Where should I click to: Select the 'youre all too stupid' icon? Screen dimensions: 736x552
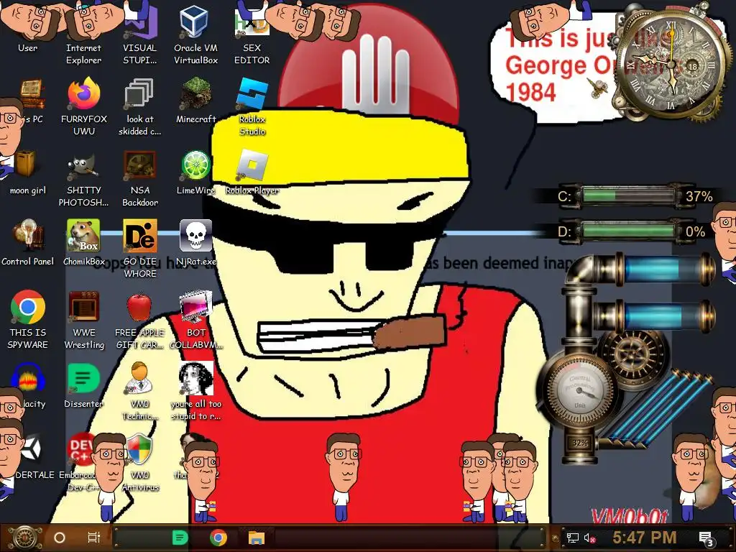click(x=195, y=390)
